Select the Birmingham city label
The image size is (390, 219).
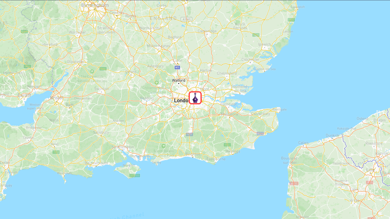(x=95, y=5)
